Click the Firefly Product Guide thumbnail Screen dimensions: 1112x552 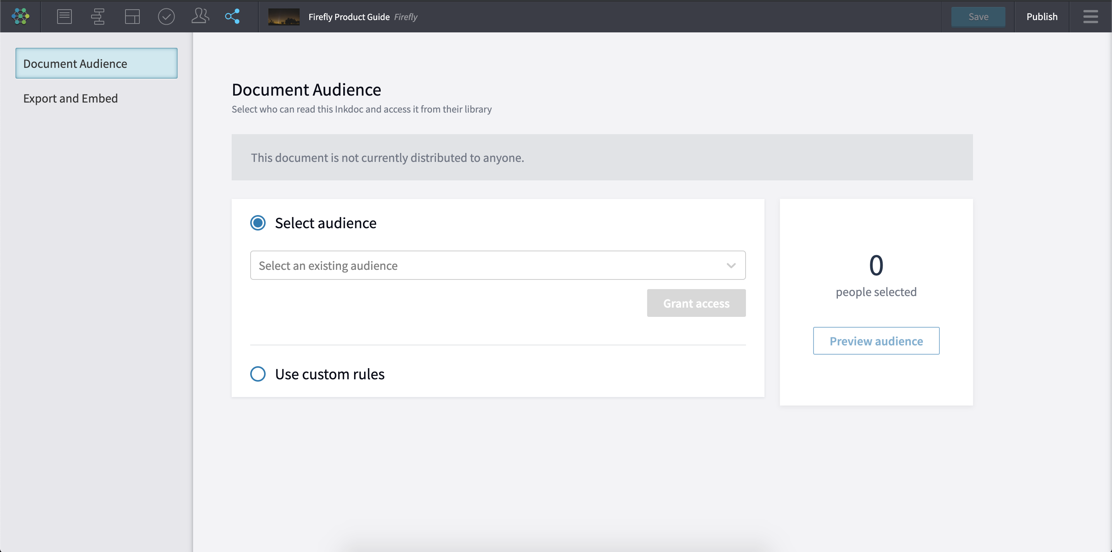pyautogui.click(x=284, y=16)
